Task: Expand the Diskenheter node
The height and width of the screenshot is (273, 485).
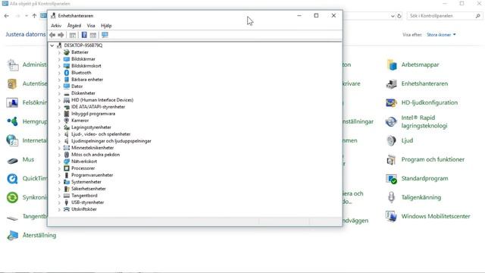Action: point(59,93)
